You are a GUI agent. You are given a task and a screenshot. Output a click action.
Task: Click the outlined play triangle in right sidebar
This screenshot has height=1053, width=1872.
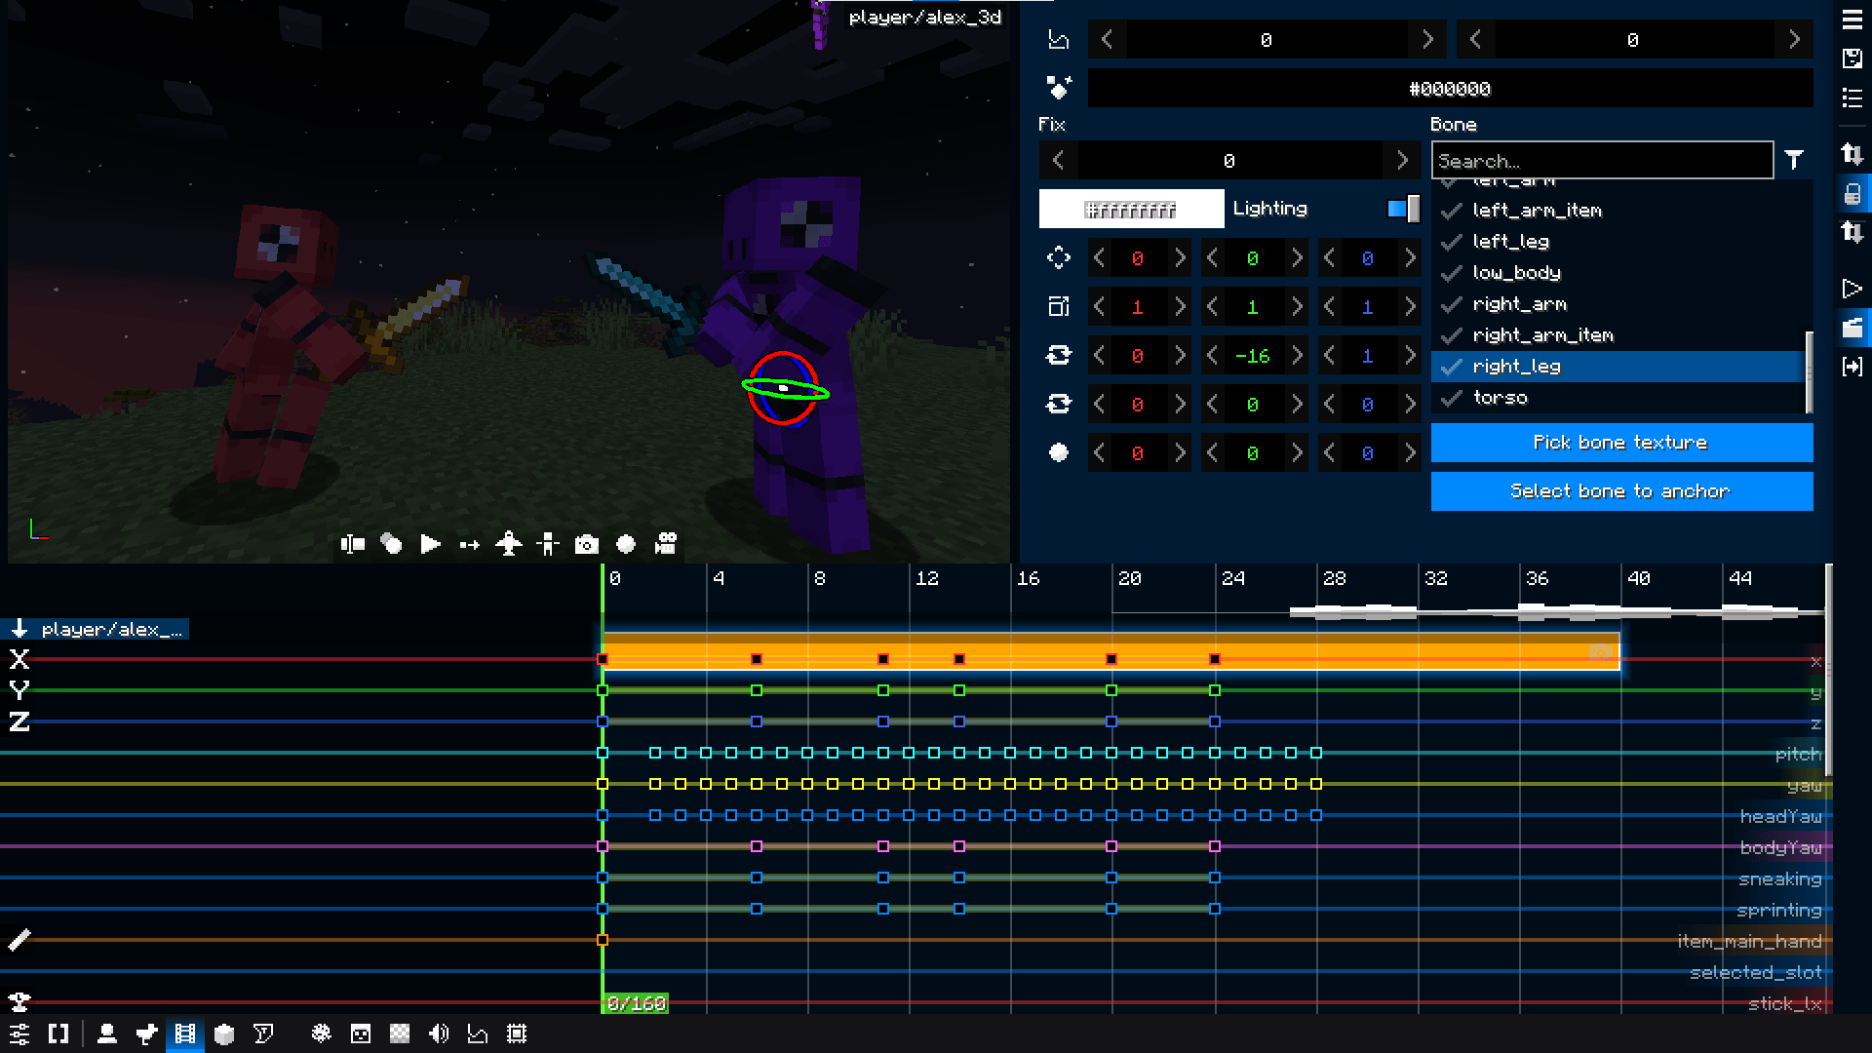(x=1852, y=289)
